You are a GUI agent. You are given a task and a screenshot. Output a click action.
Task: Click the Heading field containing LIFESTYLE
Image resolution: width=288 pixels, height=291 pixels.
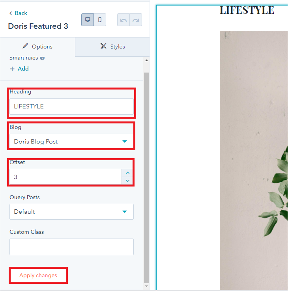click(x=71, y=106)
